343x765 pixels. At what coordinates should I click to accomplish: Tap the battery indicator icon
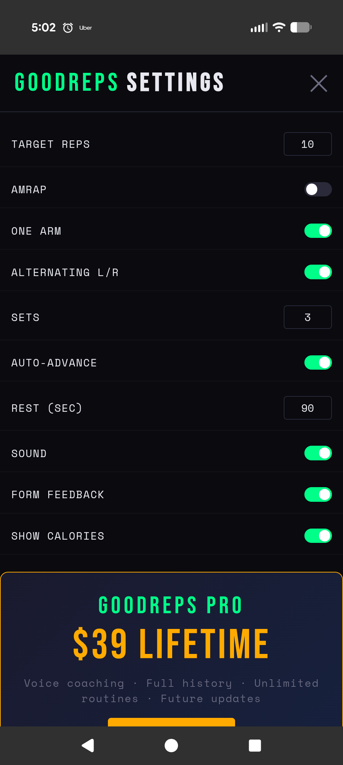[x=301, y=27]
